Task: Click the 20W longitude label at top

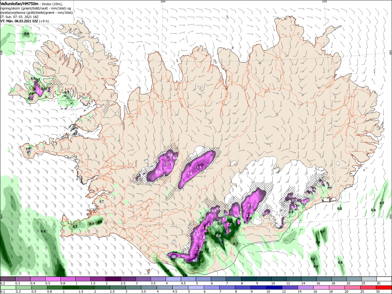Action: click(163, 1)
